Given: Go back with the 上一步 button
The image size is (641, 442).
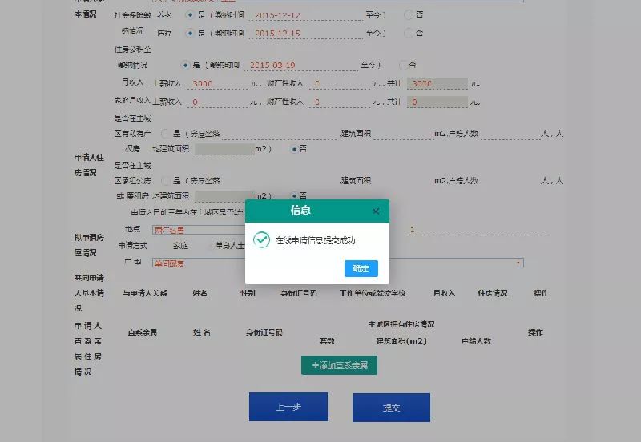Looking at the screenshot, I should coord(288,407).
